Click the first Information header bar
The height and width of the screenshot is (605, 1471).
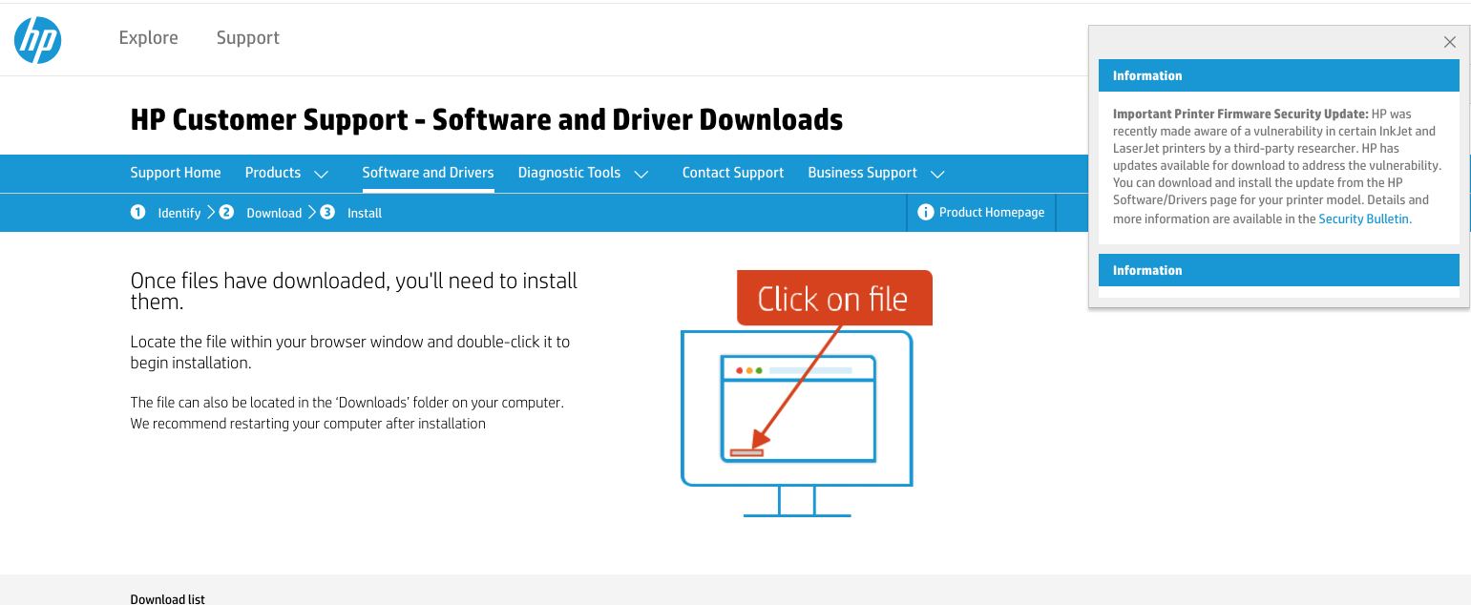pos(1278,75)
